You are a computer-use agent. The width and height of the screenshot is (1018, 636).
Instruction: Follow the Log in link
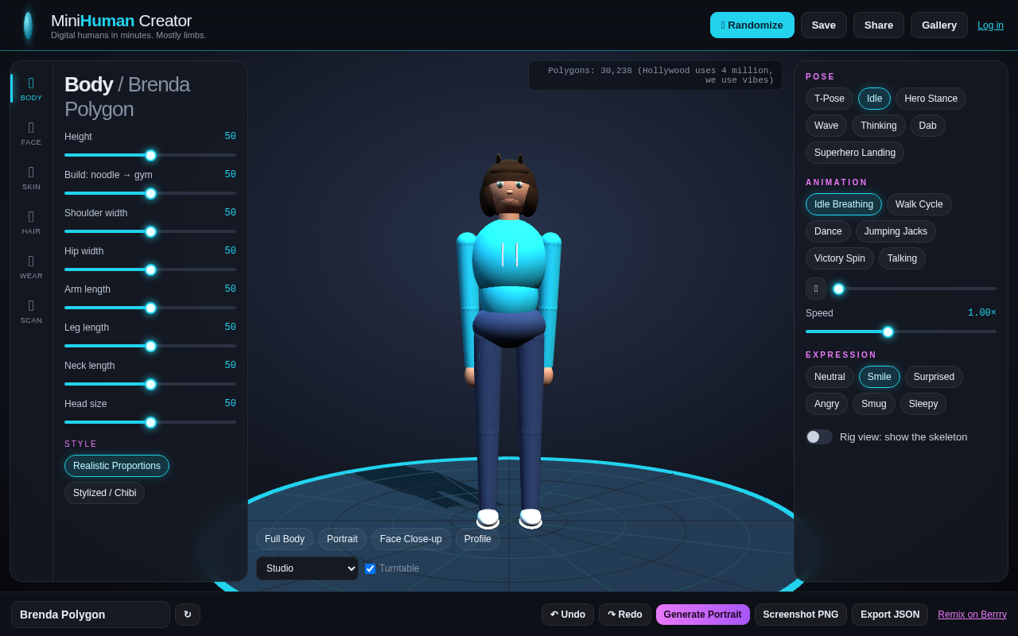click(x=990, y=25)
